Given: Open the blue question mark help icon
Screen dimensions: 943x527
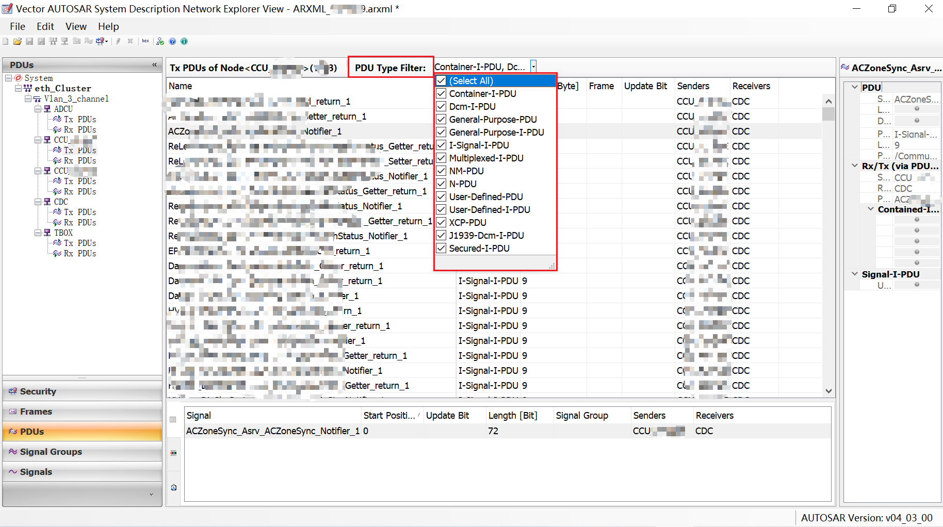Looking at the screenshot, I should [x=172, y=41].
